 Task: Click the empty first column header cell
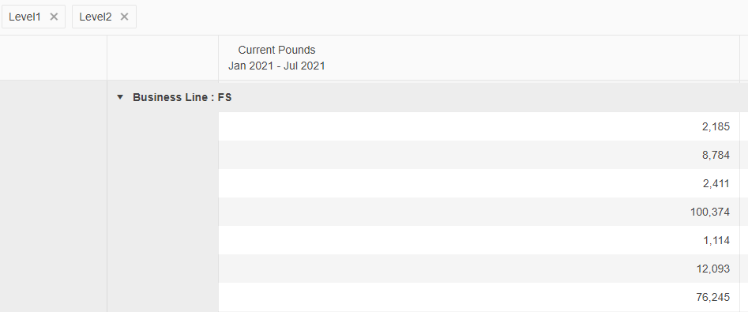pos(54,58)
